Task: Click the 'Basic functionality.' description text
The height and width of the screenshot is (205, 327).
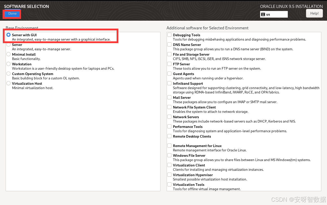Action: point(26,59)
